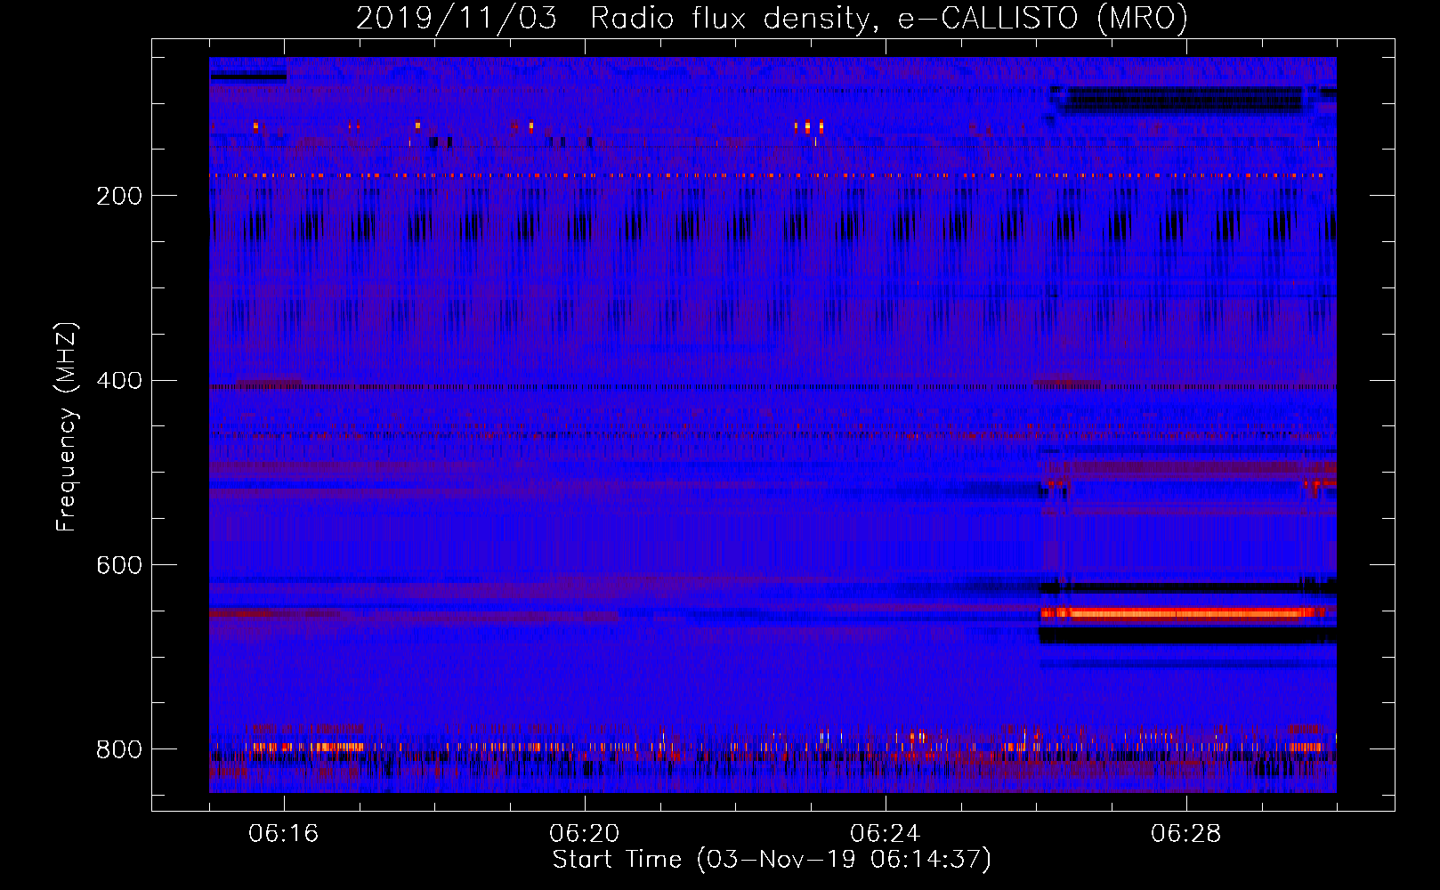Click the 'Frequency (MHZ)' y-axis label
Image resolution: width=1440 pixels, height=890 pixels.
[66, 426]
